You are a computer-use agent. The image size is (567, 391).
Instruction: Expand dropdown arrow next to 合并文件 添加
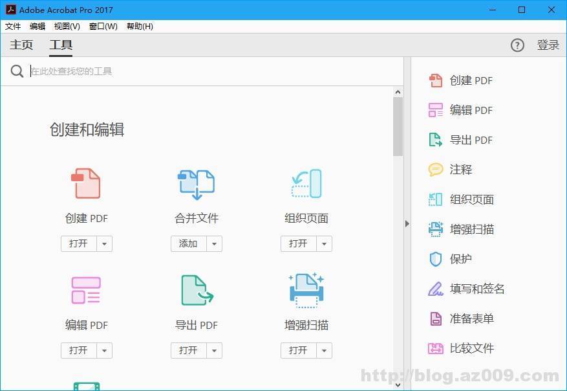[x=215, y=243]
